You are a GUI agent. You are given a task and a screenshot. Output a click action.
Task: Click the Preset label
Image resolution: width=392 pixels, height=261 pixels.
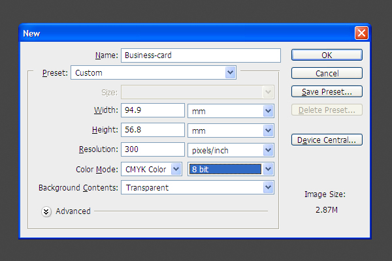pos(55,72)
